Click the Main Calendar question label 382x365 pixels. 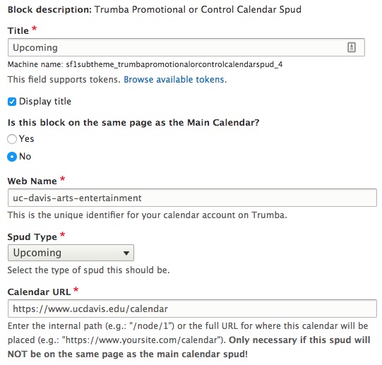pos(133,123)
